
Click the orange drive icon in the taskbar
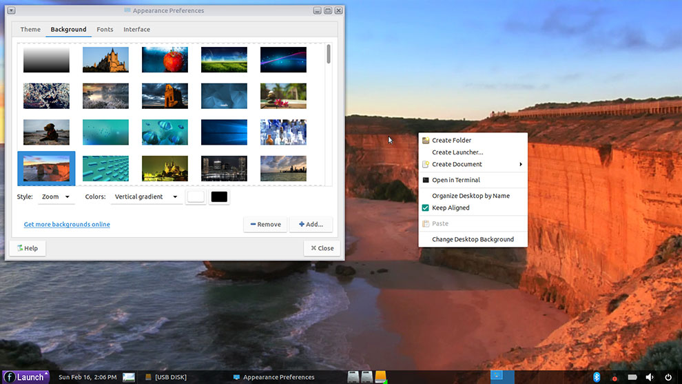pyautogui.click(x=380, y=377)
